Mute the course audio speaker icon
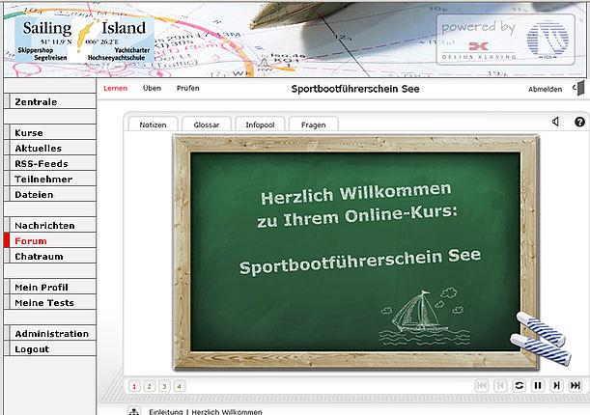Image resolution: width=590 pixels, height=415 pixels. (555, 123)
